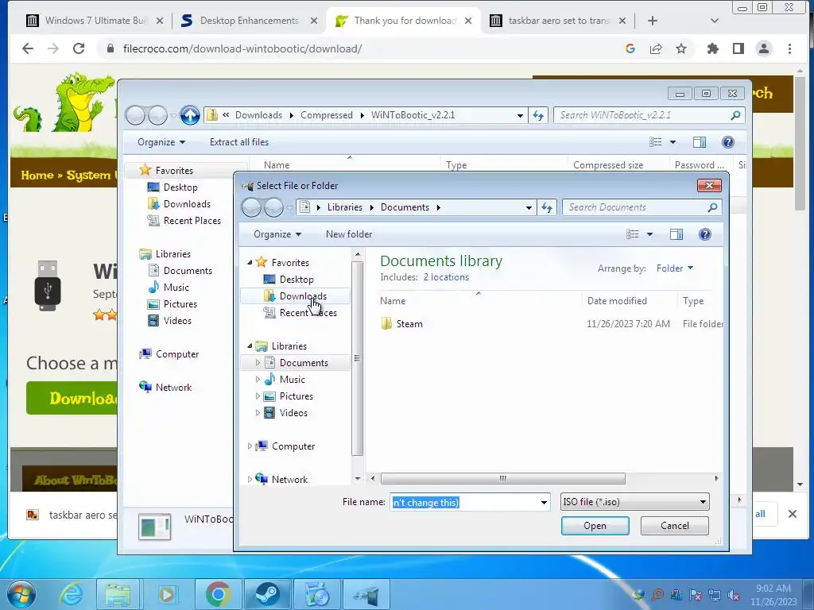Select Computer in the Explorer window sidebar

(x=177, y=354)
